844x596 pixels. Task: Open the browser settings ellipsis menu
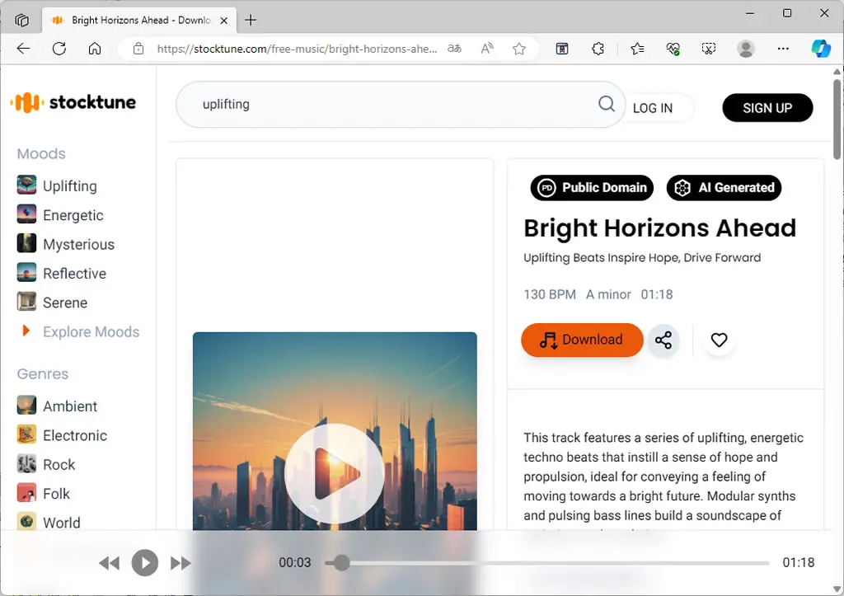[x=783, y=49]
